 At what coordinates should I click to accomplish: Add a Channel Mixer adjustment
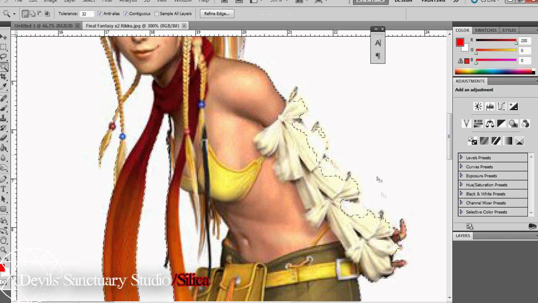click(x=525, y=123)
